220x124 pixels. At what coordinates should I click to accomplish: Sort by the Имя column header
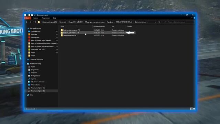62,27
